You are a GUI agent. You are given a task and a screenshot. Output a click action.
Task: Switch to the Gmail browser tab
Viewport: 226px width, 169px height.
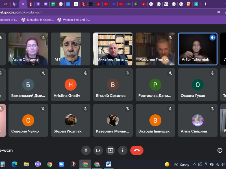[6, 4]
